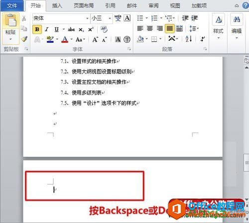Click the Decrease Indent icon
This screenshot has width=249, height=223.
point(185,18)
